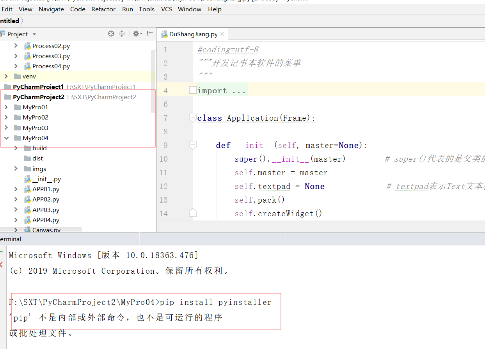
Task: Open the VCS menu
Action: [167, 9]
